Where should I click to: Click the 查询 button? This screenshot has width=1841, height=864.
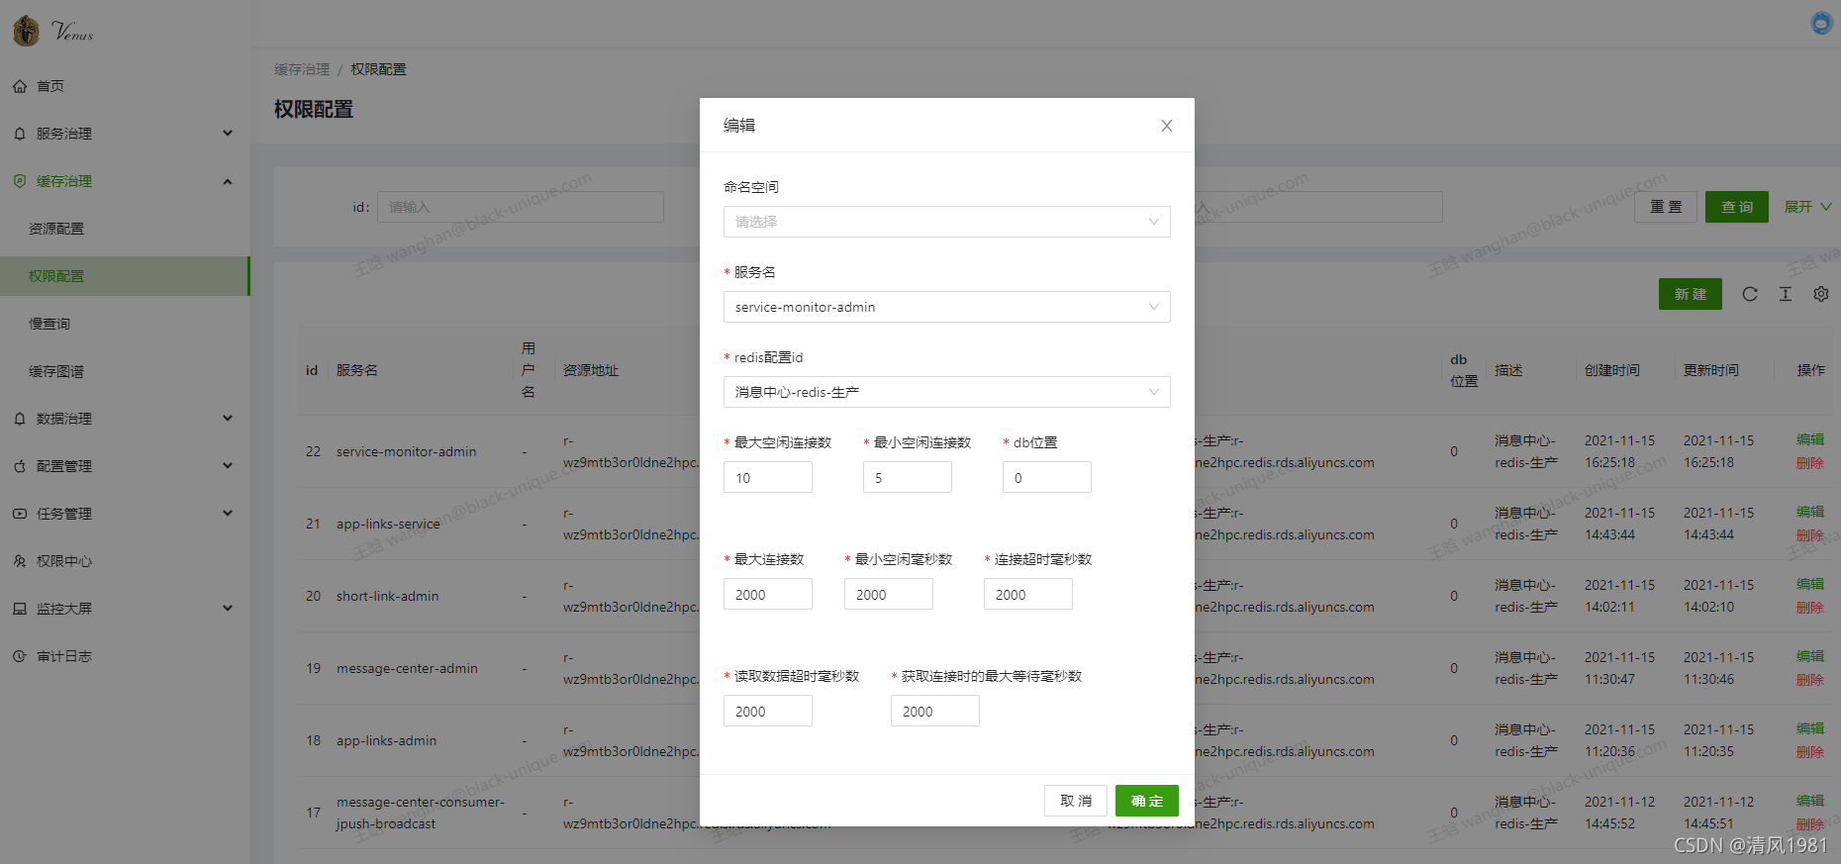pos(1737,207)
